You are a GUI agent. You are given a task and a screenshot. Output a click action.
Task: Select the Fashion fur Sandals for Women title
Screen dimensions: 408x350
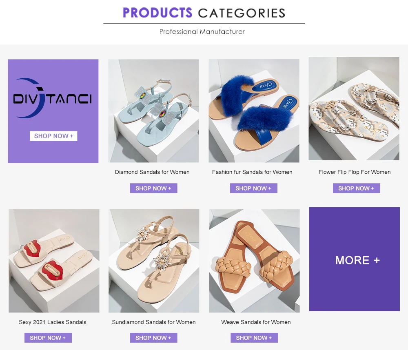point(252,172)
